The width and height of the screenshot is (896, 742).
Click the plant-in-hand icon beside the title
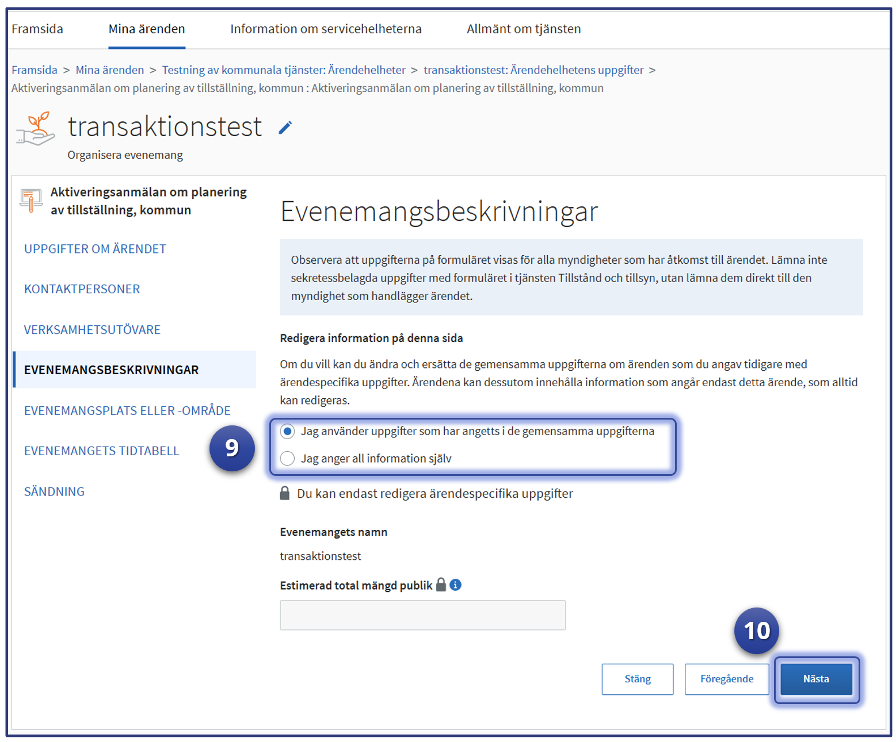tap(36, 129)
